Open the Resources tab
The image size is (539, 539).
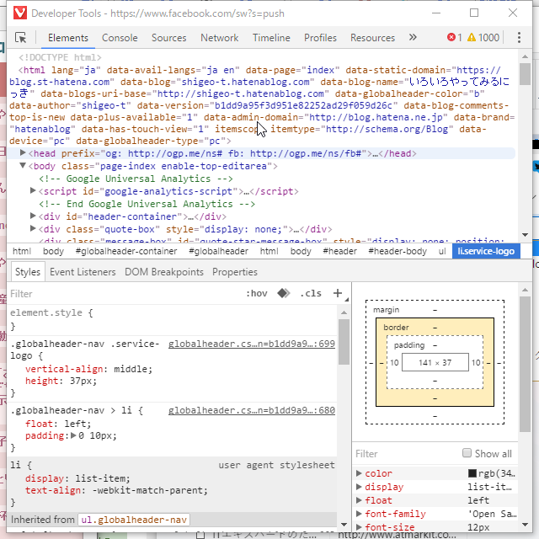pos(372,37)
